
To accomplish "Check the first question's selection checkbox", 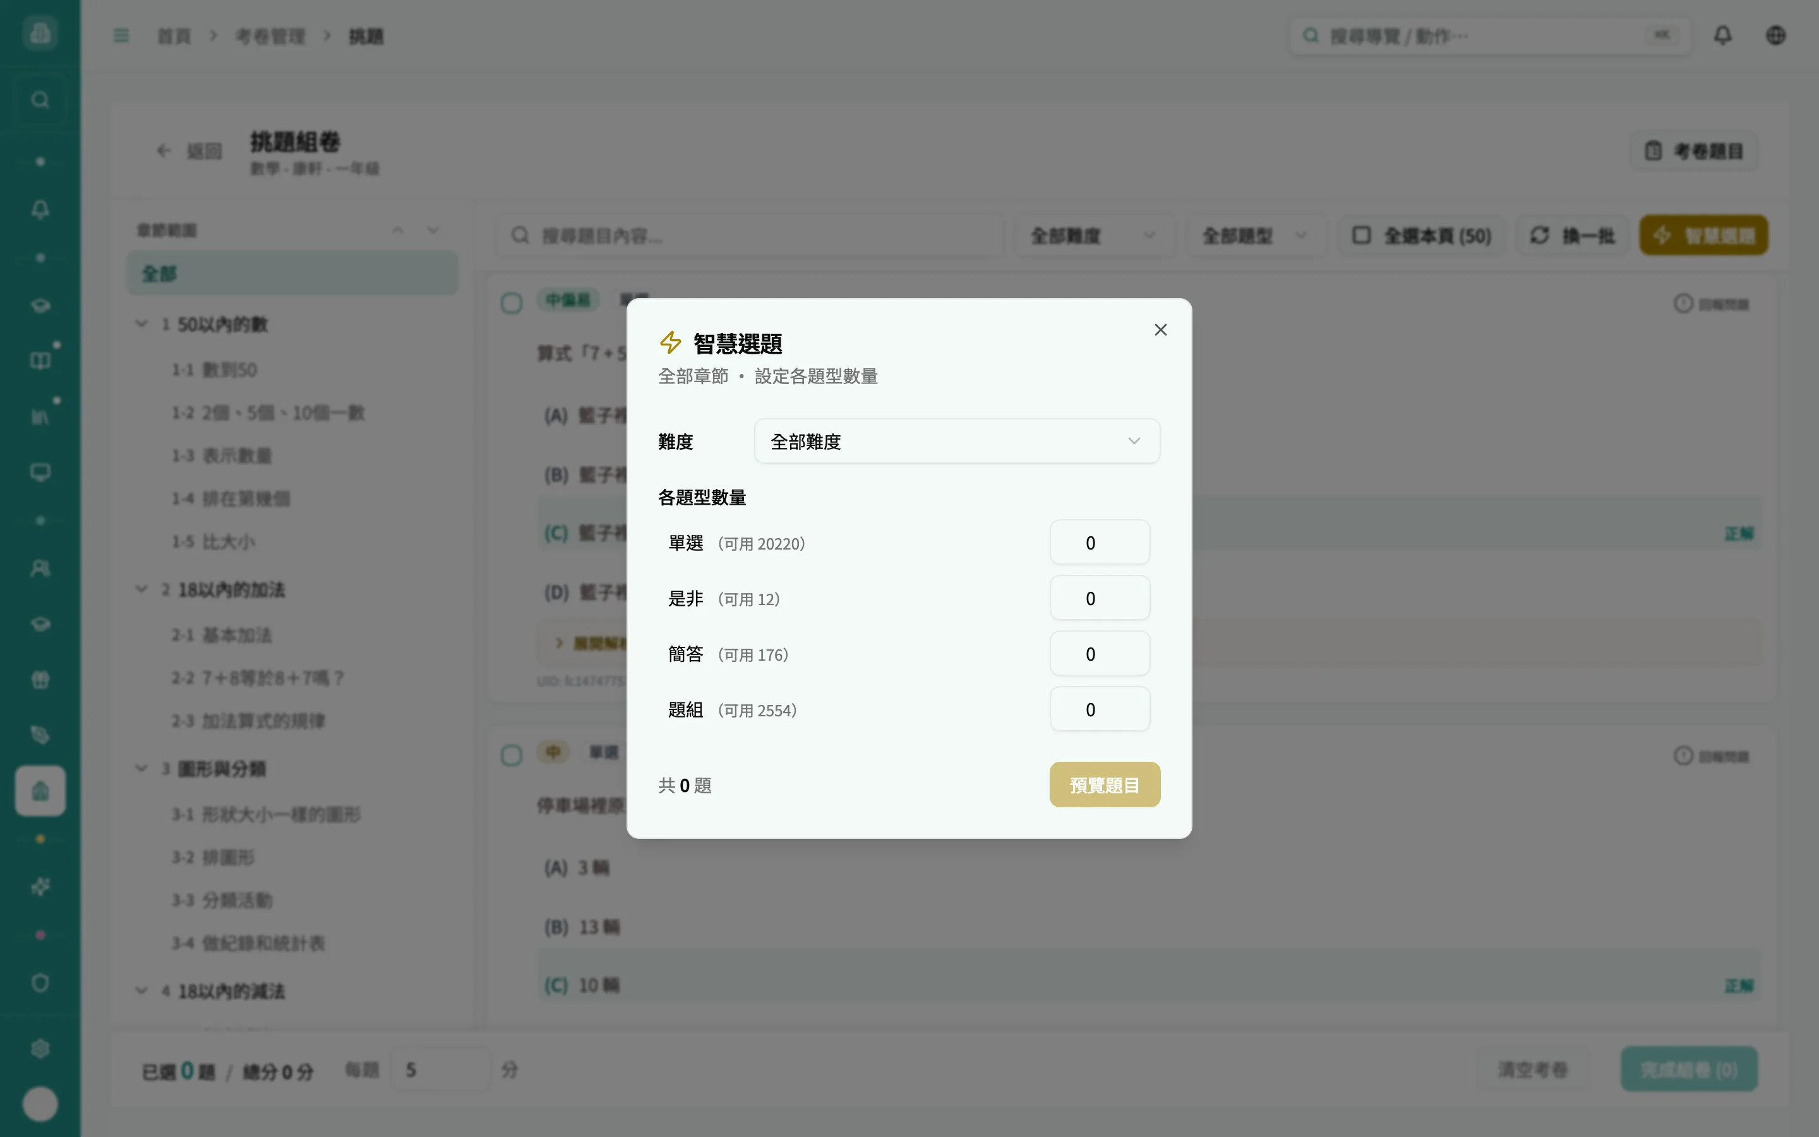I will coord(511,303).
